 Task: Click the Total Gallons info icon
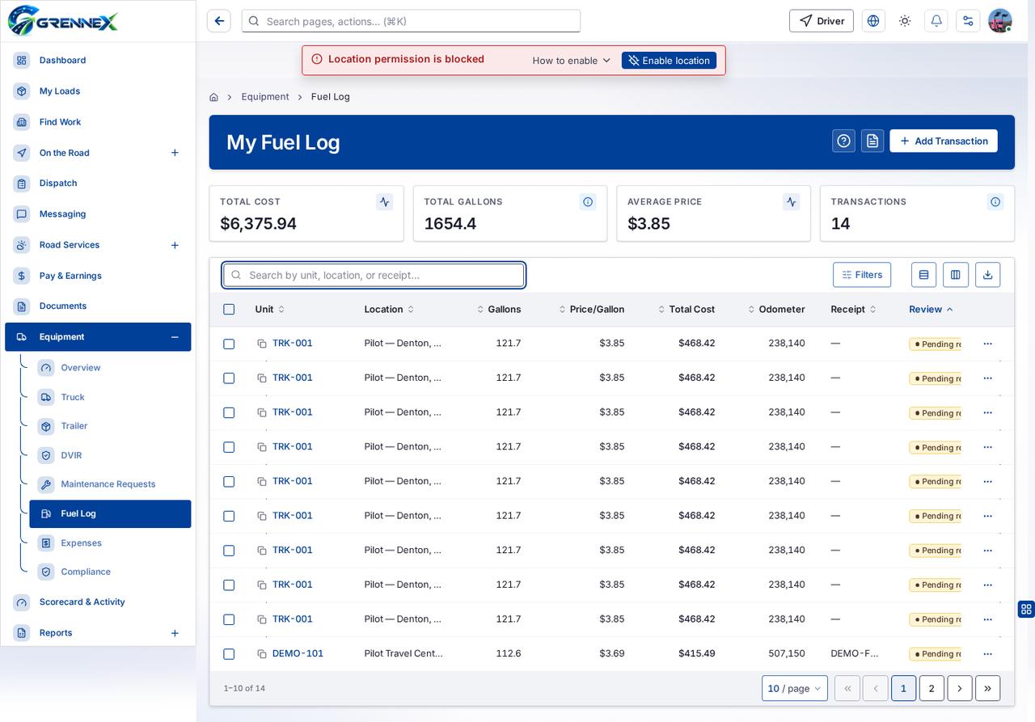(x=588, y=202)
